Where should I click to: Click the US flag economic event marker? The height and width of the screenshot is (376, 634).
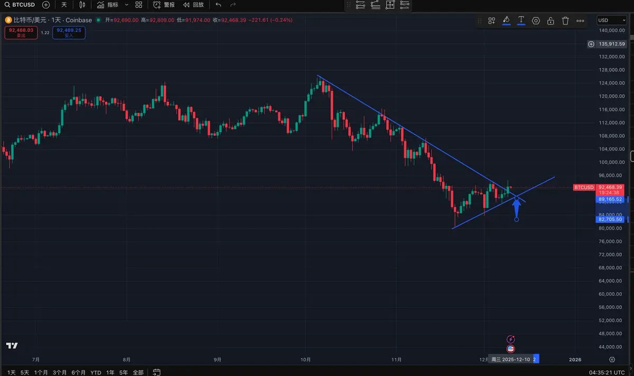point(510,349)
